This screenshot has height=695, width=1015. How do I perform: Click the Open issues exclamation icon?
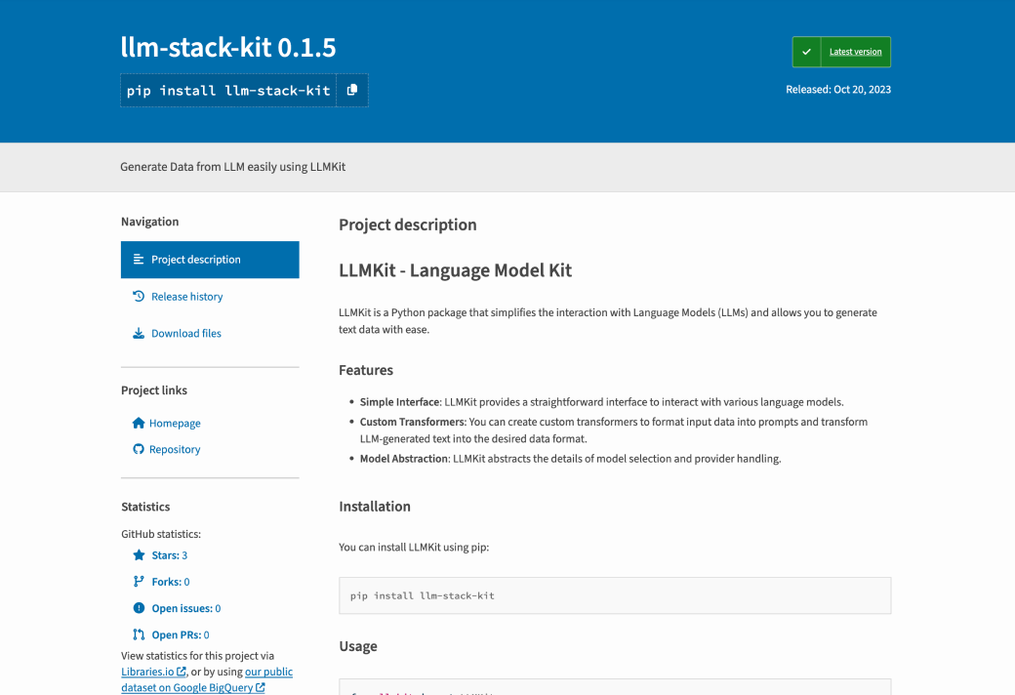click(x=138, y=607)
